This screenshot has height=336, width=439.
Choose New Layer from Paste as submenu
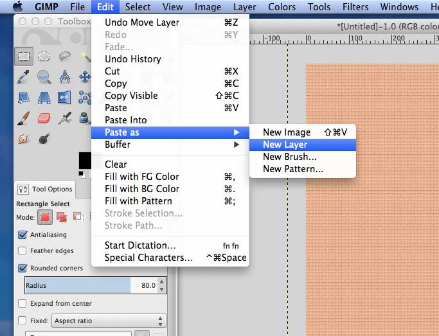[303, 145]
